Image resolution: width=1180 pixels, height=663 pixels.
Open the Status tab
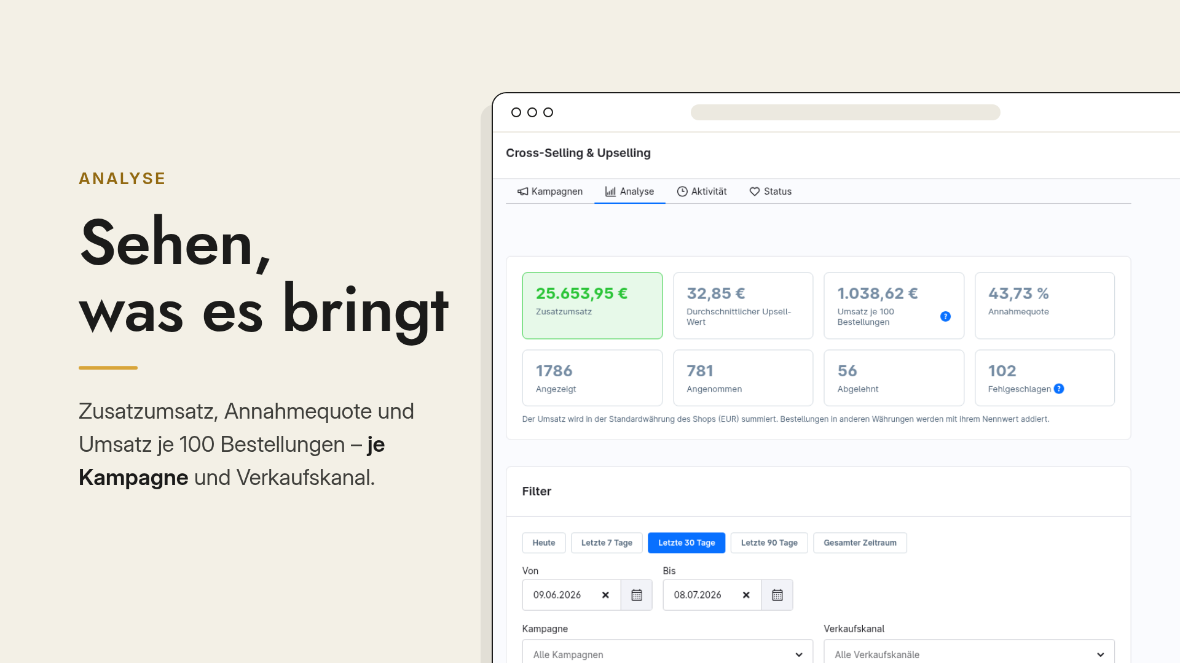point(771,192)
